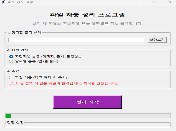Select the 확장자별 분류 radio option
Viewport: 176px width, 131px height.
click(x=11, y=56)
